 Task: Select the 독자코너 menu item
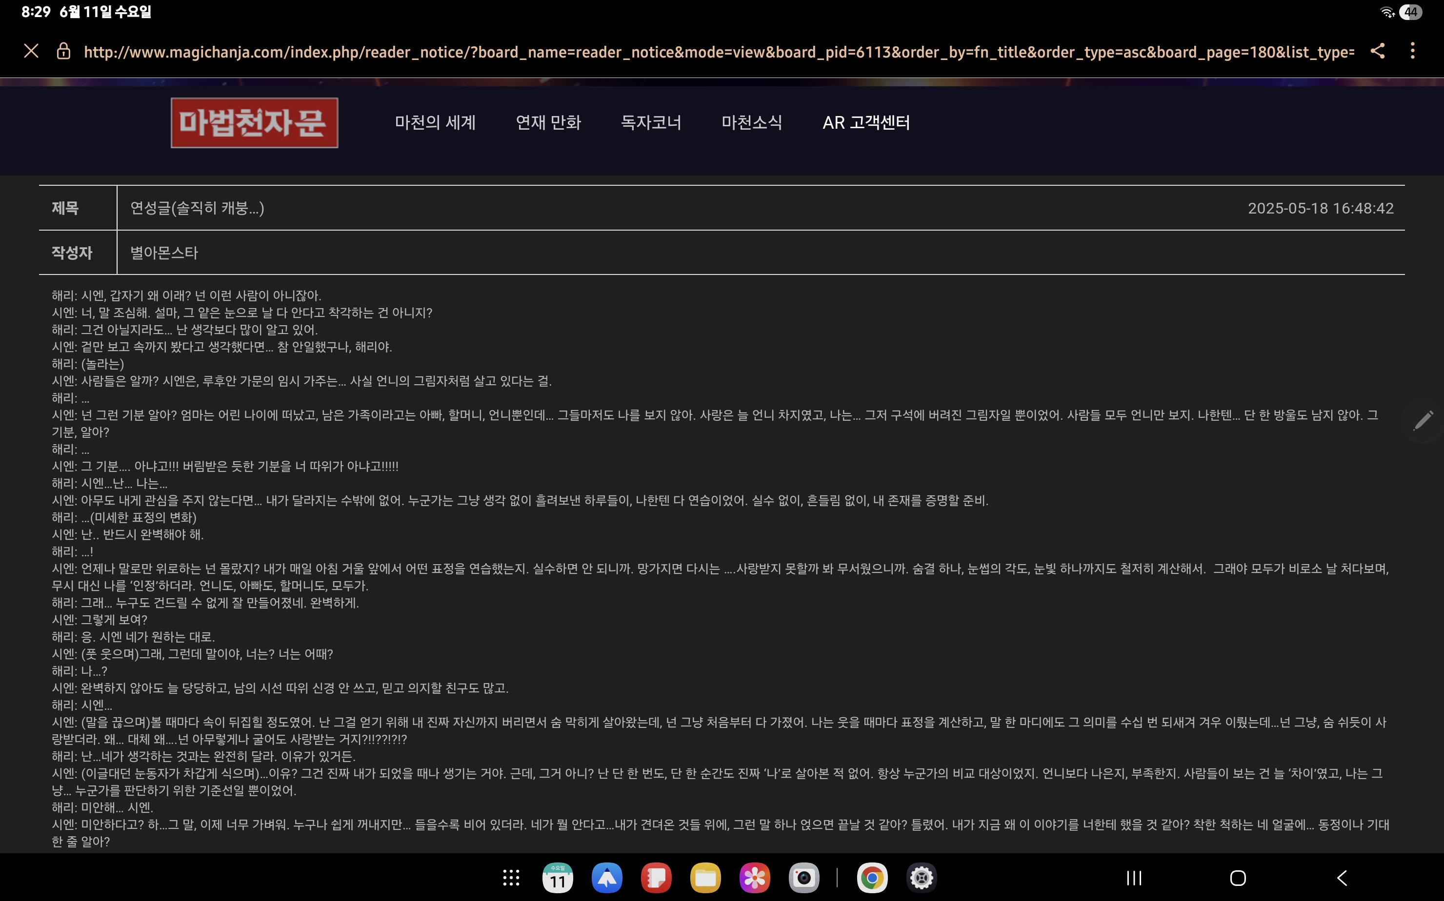(651, 123)
